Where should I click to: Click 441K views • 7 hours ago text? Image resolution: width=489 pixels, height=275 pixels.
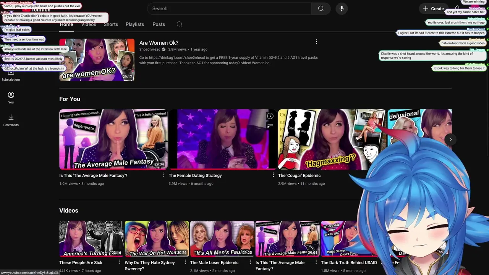[x=80, y=271]
